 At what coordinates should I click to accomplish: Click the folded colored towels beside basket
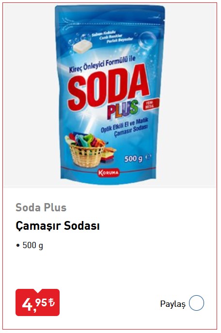pyautogui.click(x=109, y=156)
